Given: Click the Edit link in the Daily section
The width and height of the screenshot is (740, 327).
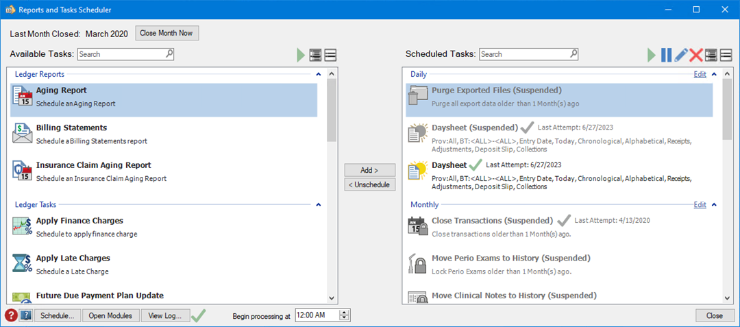Looking at the screenshot, I should click(x=700, y=74).
